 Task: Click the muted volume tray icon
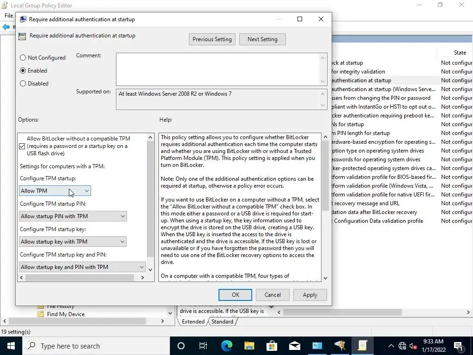413,346
